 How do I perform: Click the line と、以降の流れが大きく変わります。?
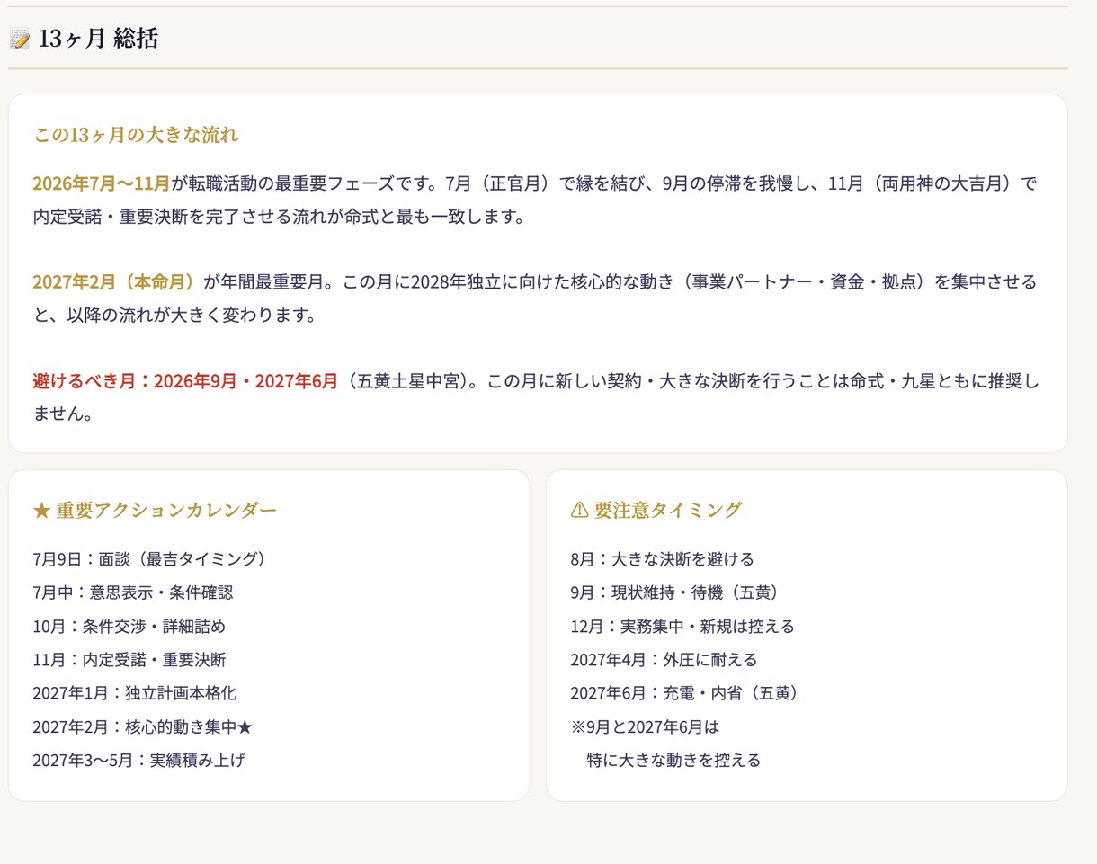pos(174,316)
